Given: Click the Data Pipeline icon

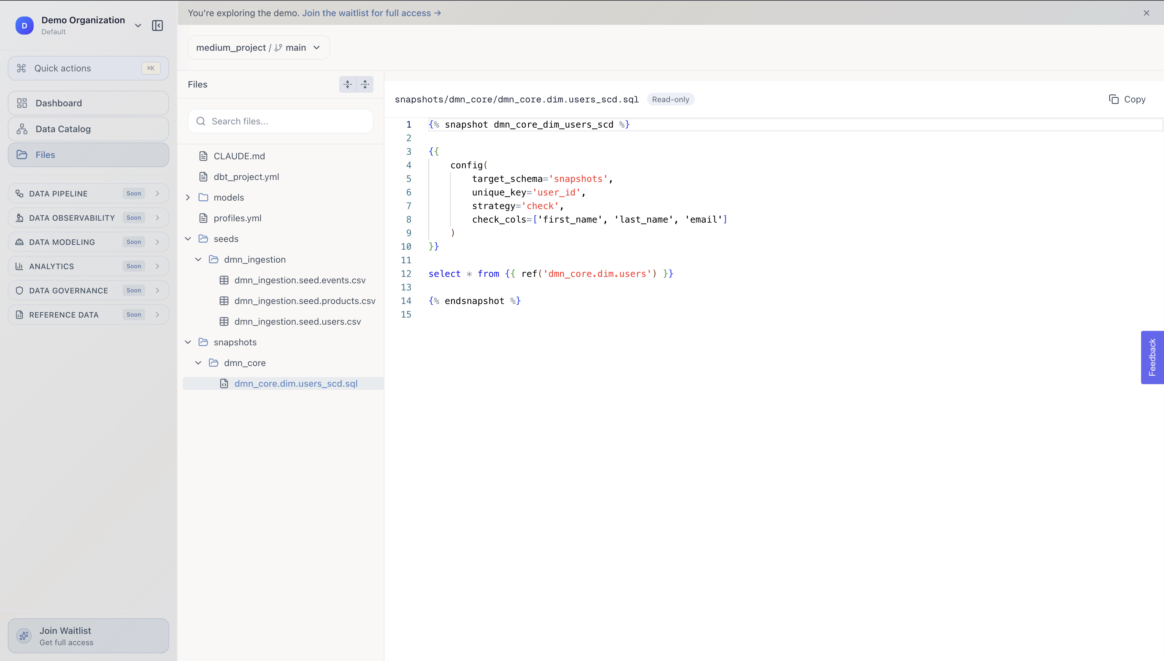Looking at the screenshot, I should pos(19,194).
